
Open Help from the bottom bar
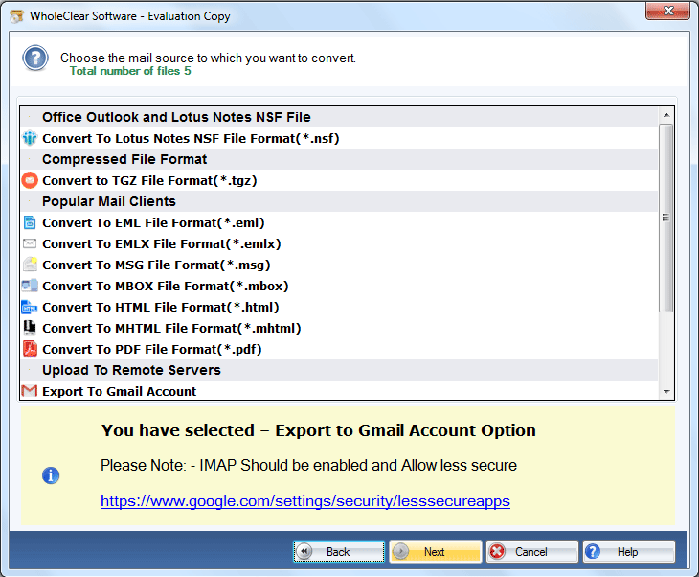pyautogui.click(x=628, y=551)
